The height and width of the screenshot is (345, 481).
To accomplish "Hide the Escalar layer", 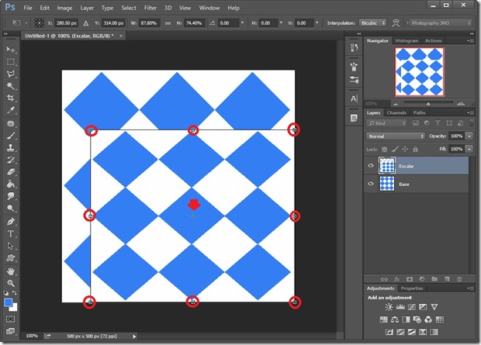I will [371, 166].
